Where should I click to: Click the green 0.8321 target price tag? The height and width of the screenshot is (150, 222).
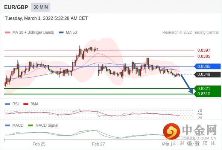coord(207,88)
